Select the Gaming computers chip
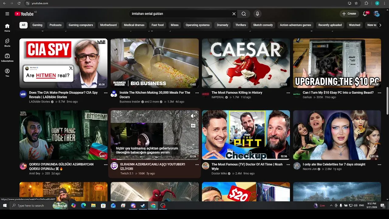 pos(81,25)
